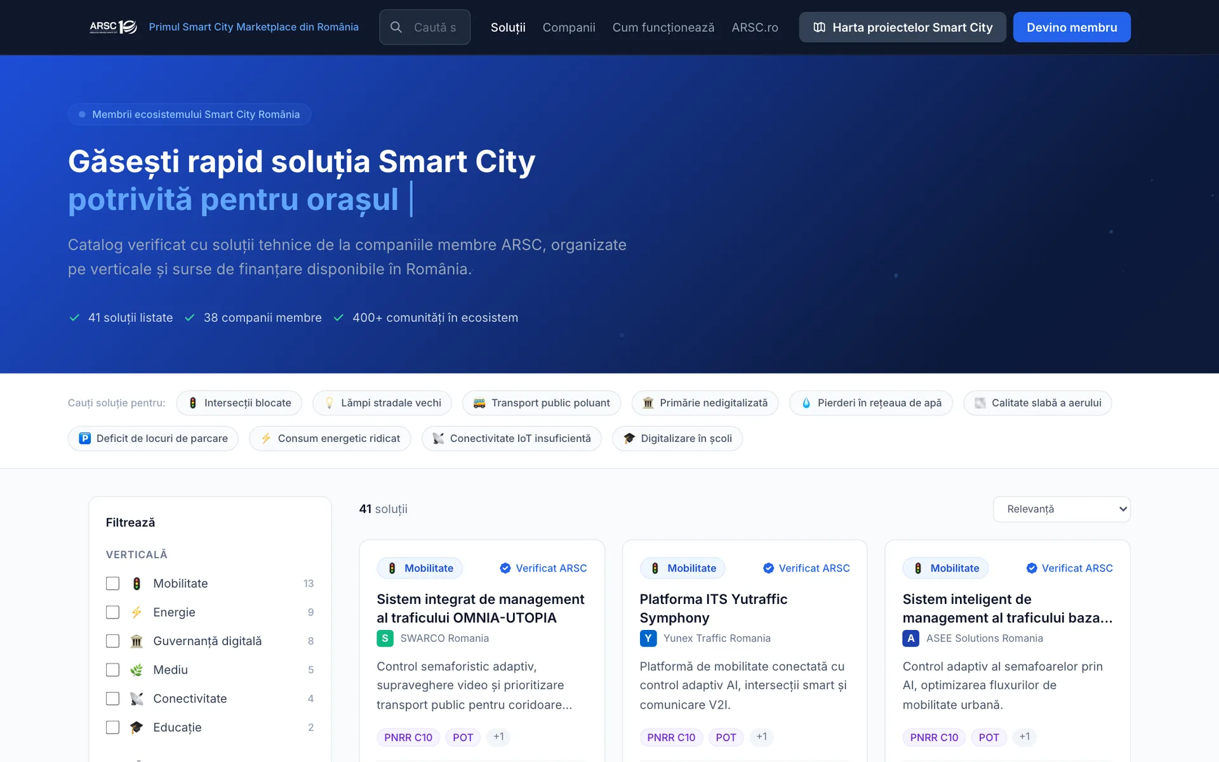Click the ARSC logo in header

click(x=113, y=27)
